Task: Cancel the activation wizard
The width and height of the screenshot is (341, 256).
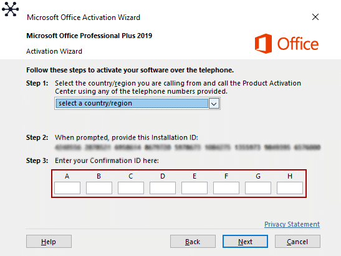Action: pos(297,242)
